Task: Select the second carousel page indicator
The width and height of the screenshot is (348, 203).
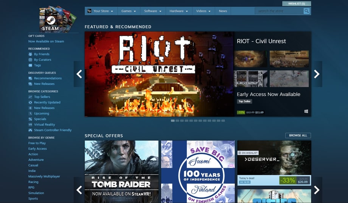Action: pyautogui.click(x=177, y=120)
